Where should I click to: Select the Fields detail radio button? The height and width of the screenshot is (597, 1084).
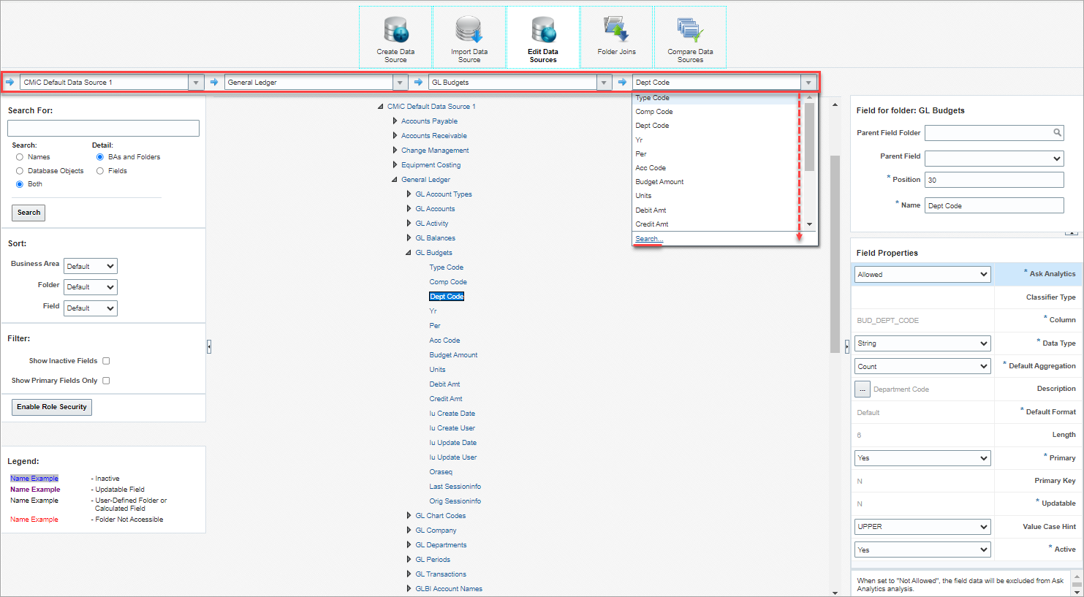pos(100,171)
